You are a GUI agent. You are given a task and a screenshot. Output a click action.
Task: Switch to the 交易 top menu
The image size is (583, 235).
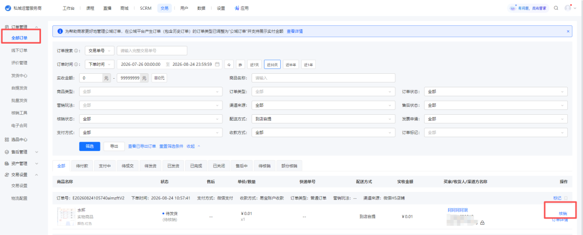click(x=164, y=8)
